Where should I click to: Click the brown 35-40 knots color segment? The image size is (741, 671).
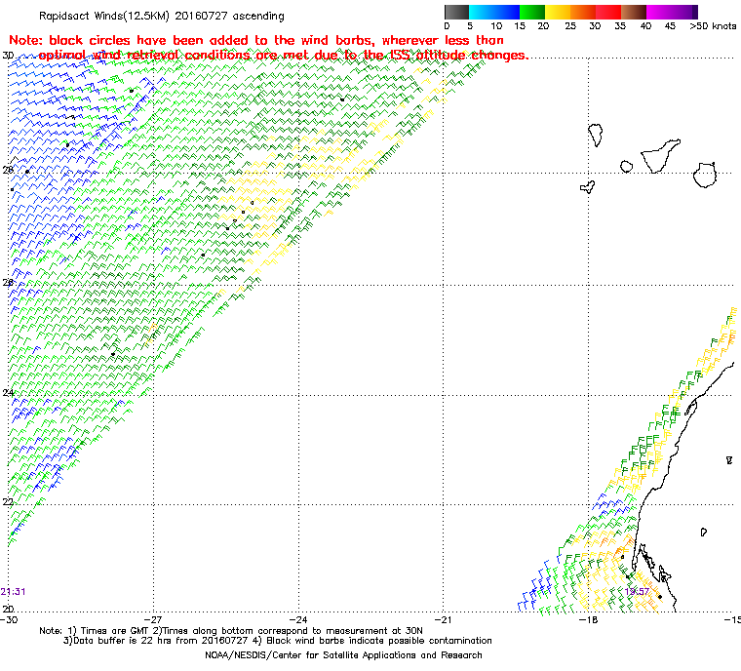point(634,12)
